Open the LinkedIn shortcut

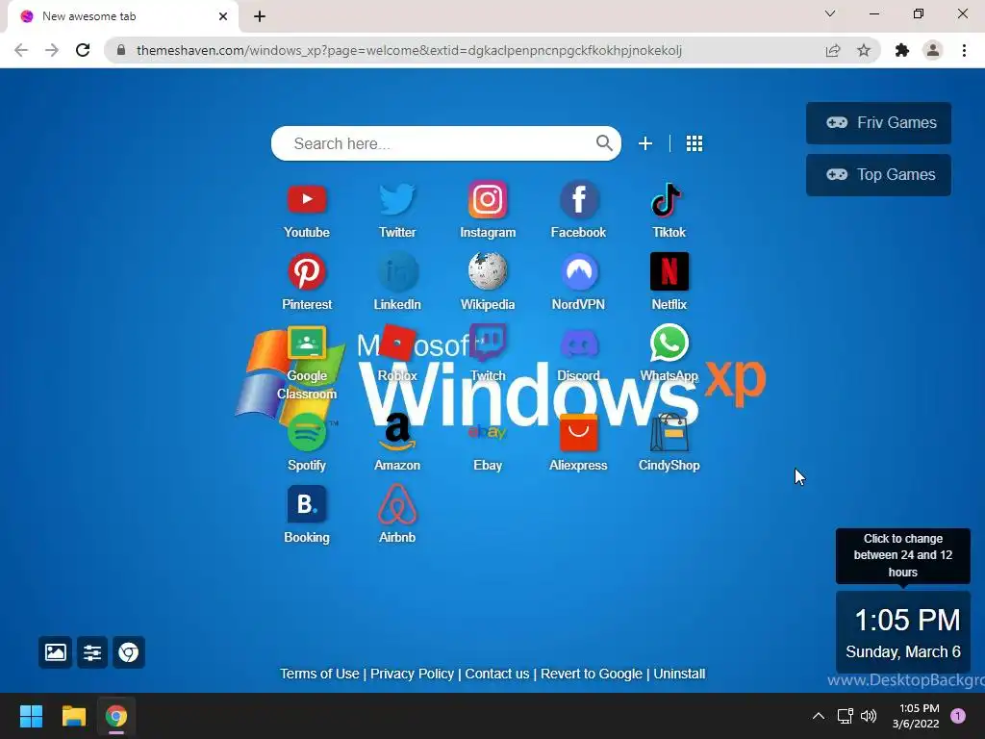point(397,271)
